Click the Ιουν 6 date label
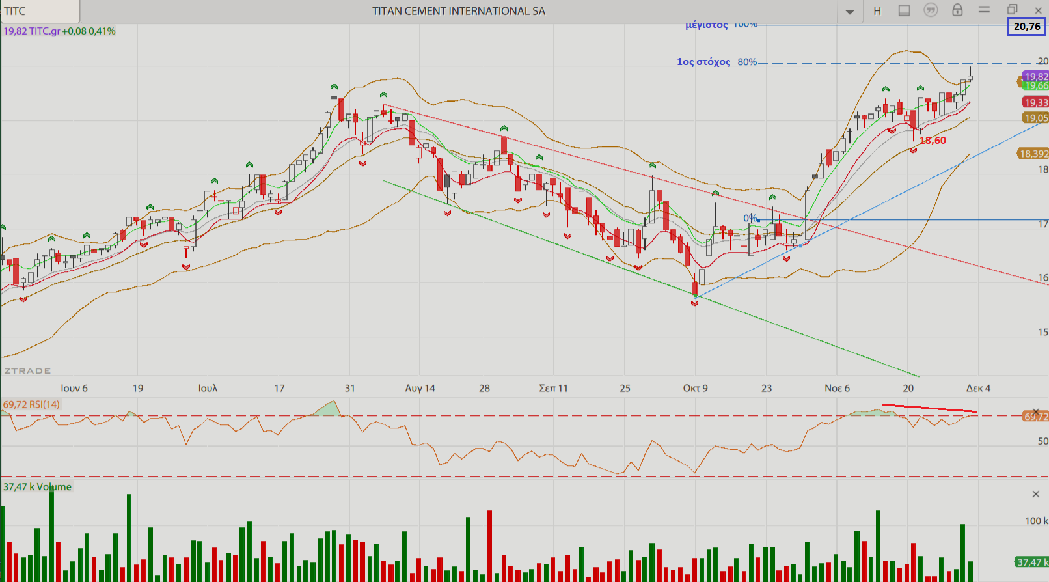This screenshot has width=1049, height=582. 74,388
